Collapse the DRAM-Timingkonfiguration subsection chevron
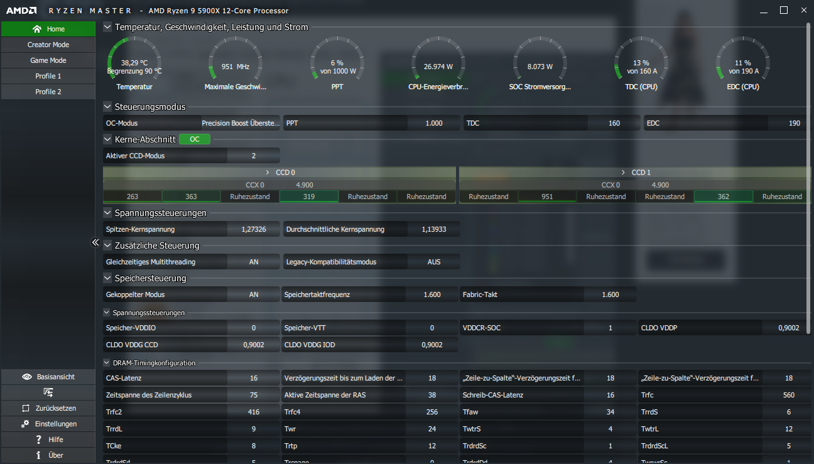Viewport: 814px width, 464px height. pos(107,363)
